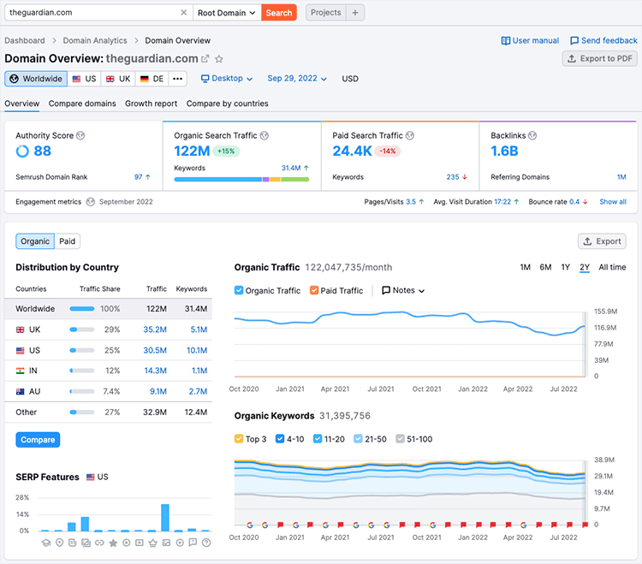Click the blue Compare button

point(38,440)
